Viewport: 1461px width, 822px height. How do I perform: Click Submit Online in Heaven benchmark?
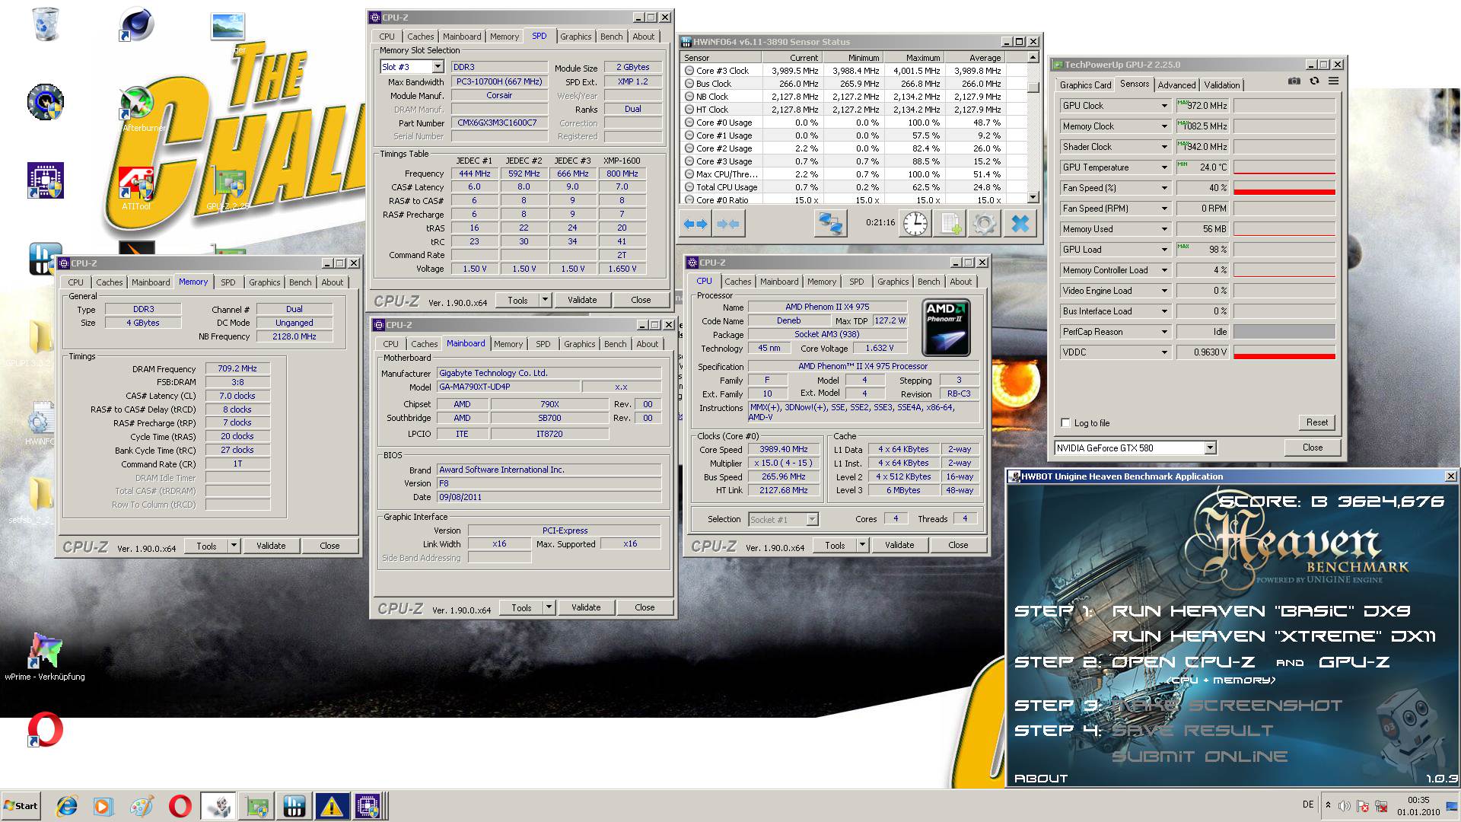[1199, 756]
